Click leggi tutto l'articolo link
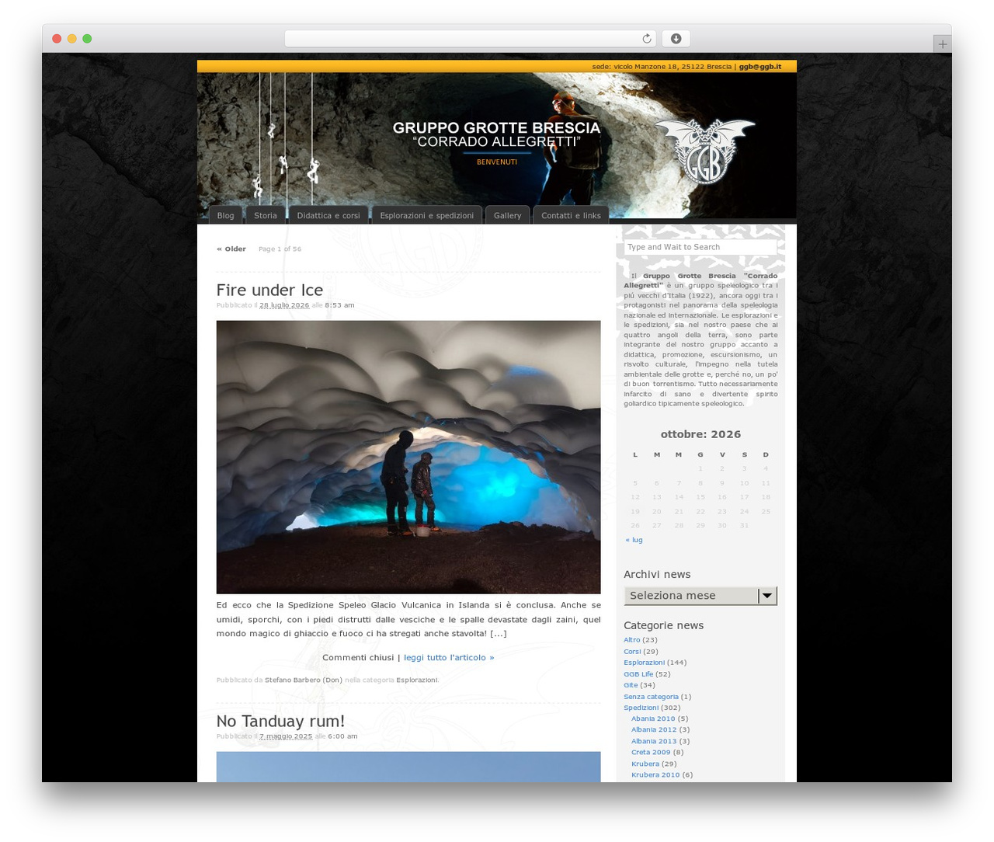 pyautogui.click(x=449, y=657)
